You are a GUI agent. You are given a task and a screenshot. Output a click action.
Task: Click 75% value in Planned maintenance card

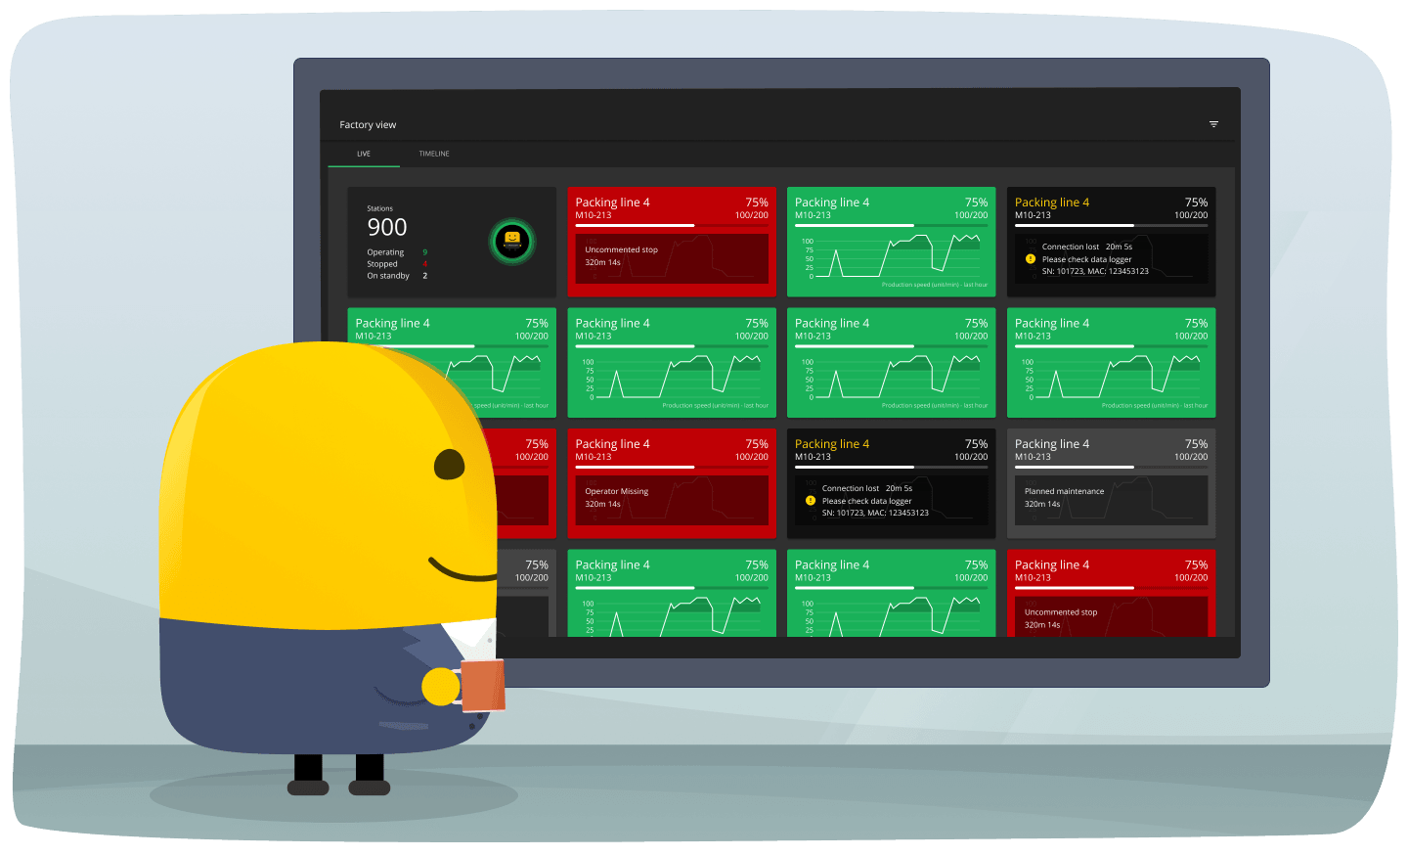1196,444
